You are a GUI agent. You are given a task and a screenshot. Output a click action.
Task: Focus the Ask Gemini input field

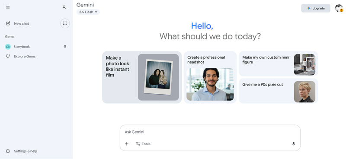click(x=210, y=132)
